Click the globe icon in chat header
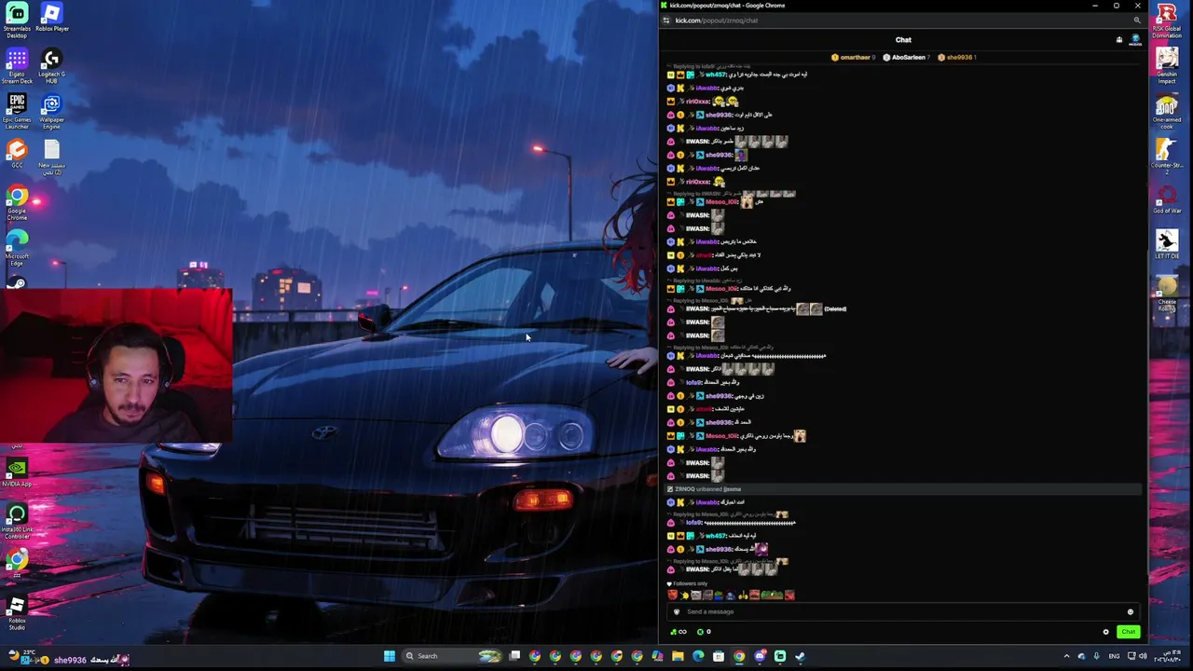 [1135, 40]
